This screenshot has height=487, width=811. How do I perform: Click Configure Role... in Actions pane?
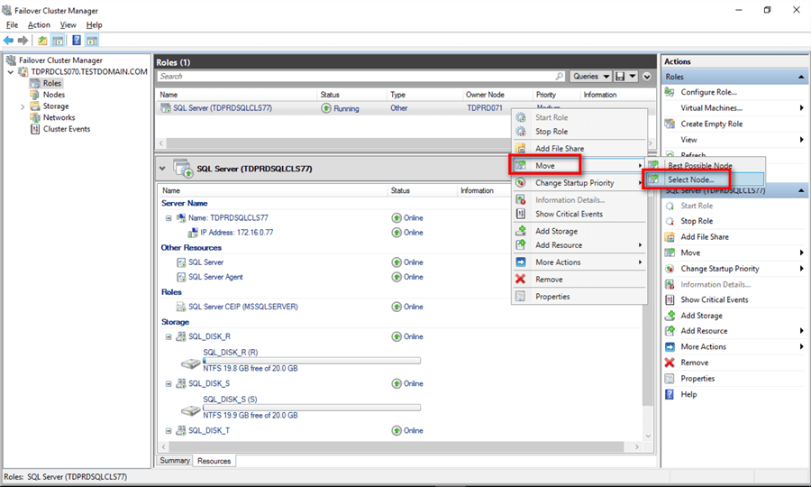click(708, 92)
